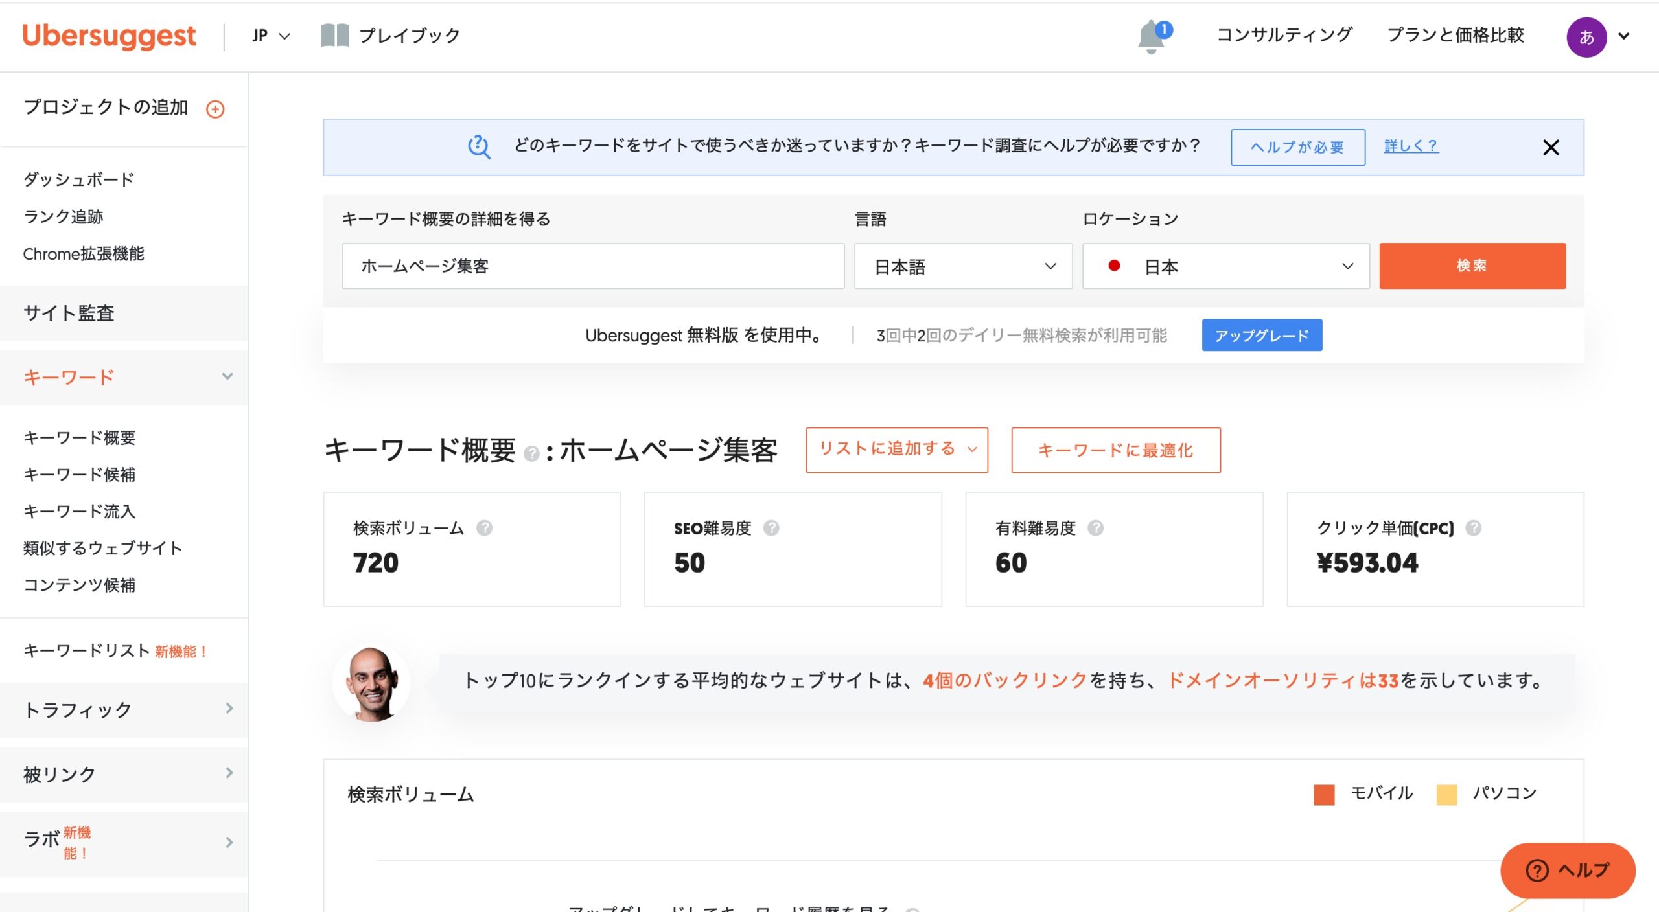This screenshot has width=1659, height=912.
Task: Click the Neil Patel avatar photo
Action: (372, 683)
